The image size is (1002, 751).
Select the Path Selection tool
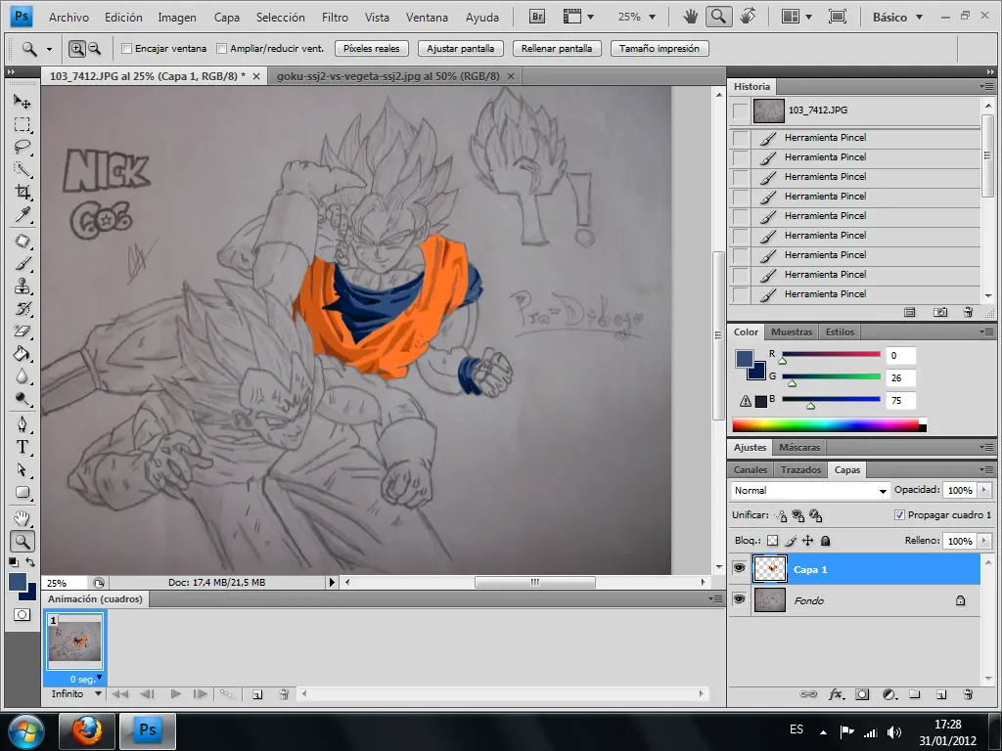22,469
